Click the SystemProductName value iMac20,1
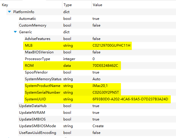 pyautogui.click(x=100, y=86)
